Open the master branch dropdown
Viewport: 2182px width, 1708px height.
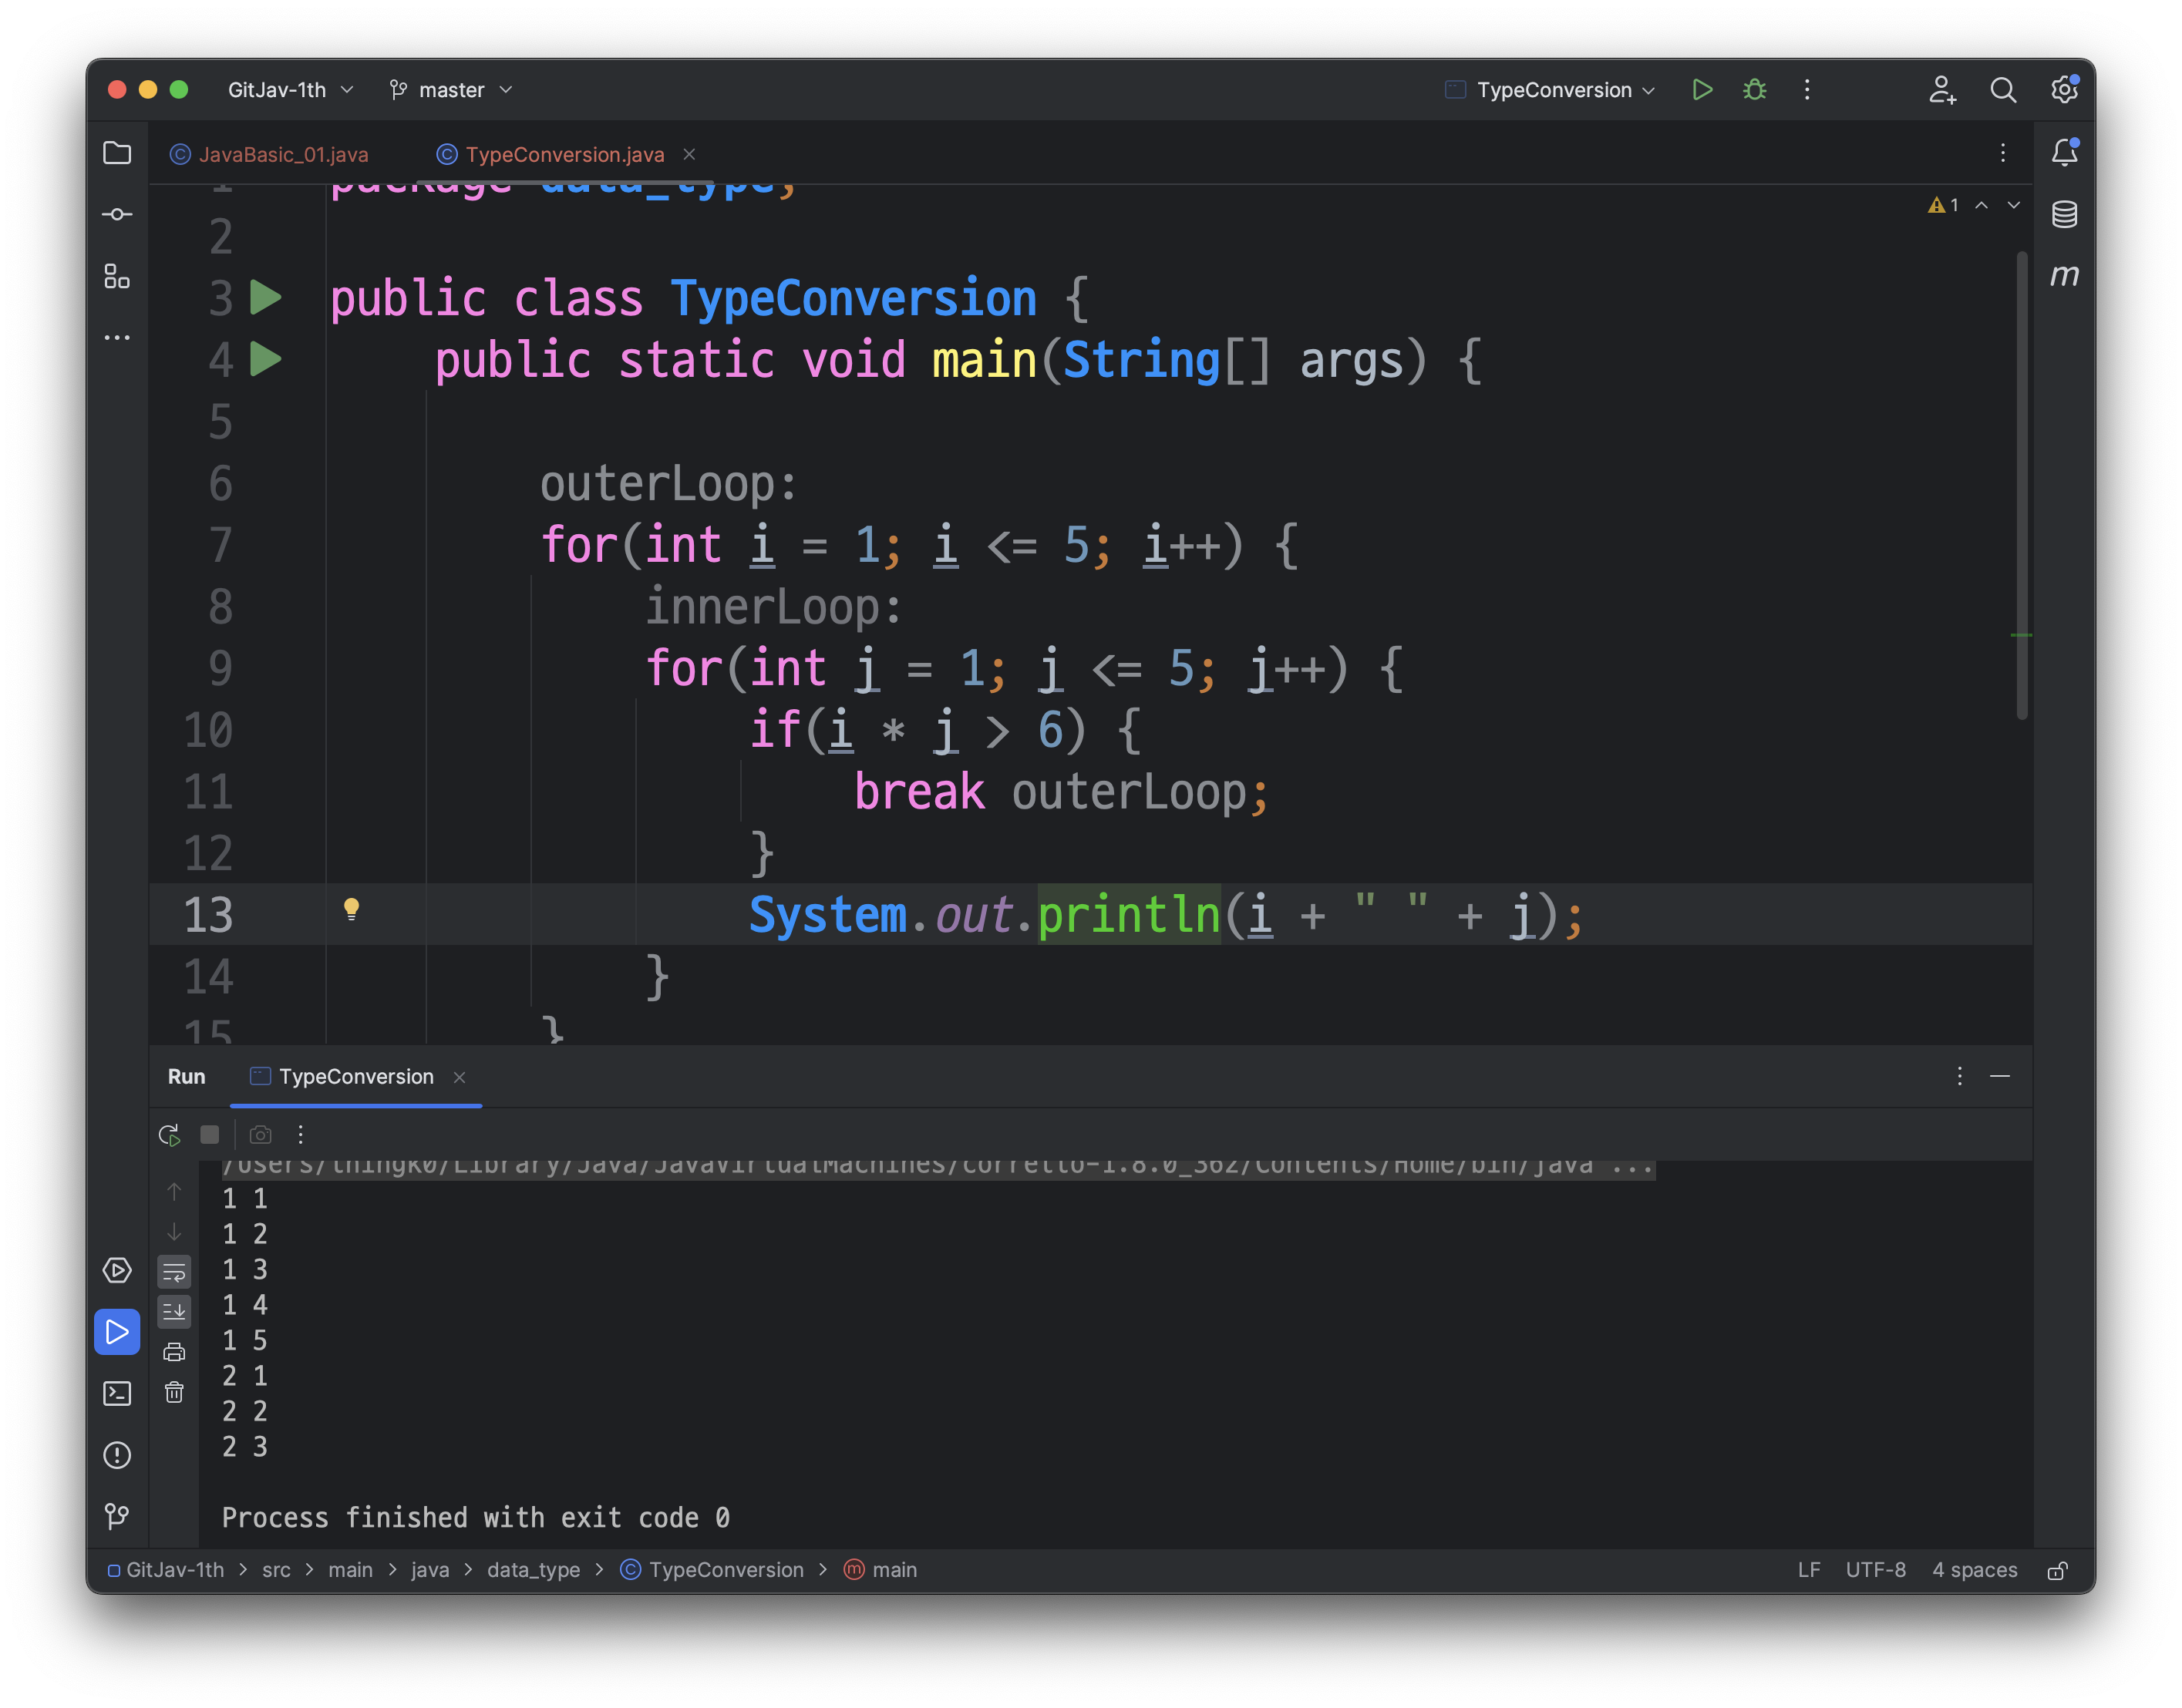click(x=451, y=90)
